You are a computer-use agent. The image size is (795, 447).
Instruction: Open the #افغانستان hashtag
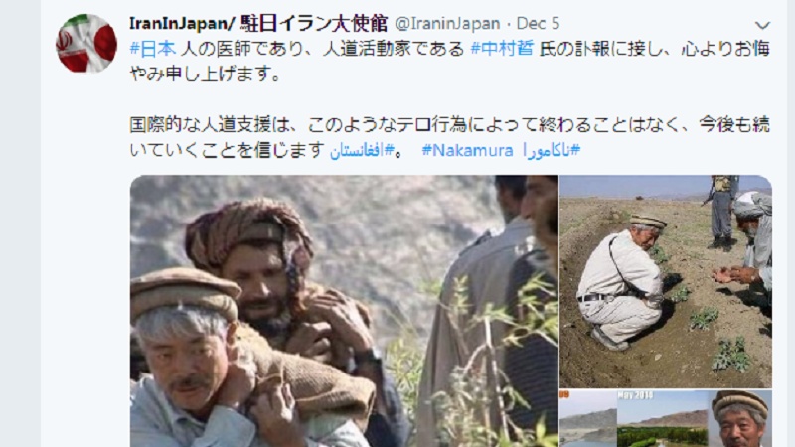pos(362,150)
